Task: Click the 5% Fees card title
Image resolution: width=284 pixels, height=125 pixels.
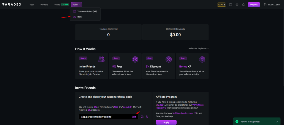Action: pos(117,67)
